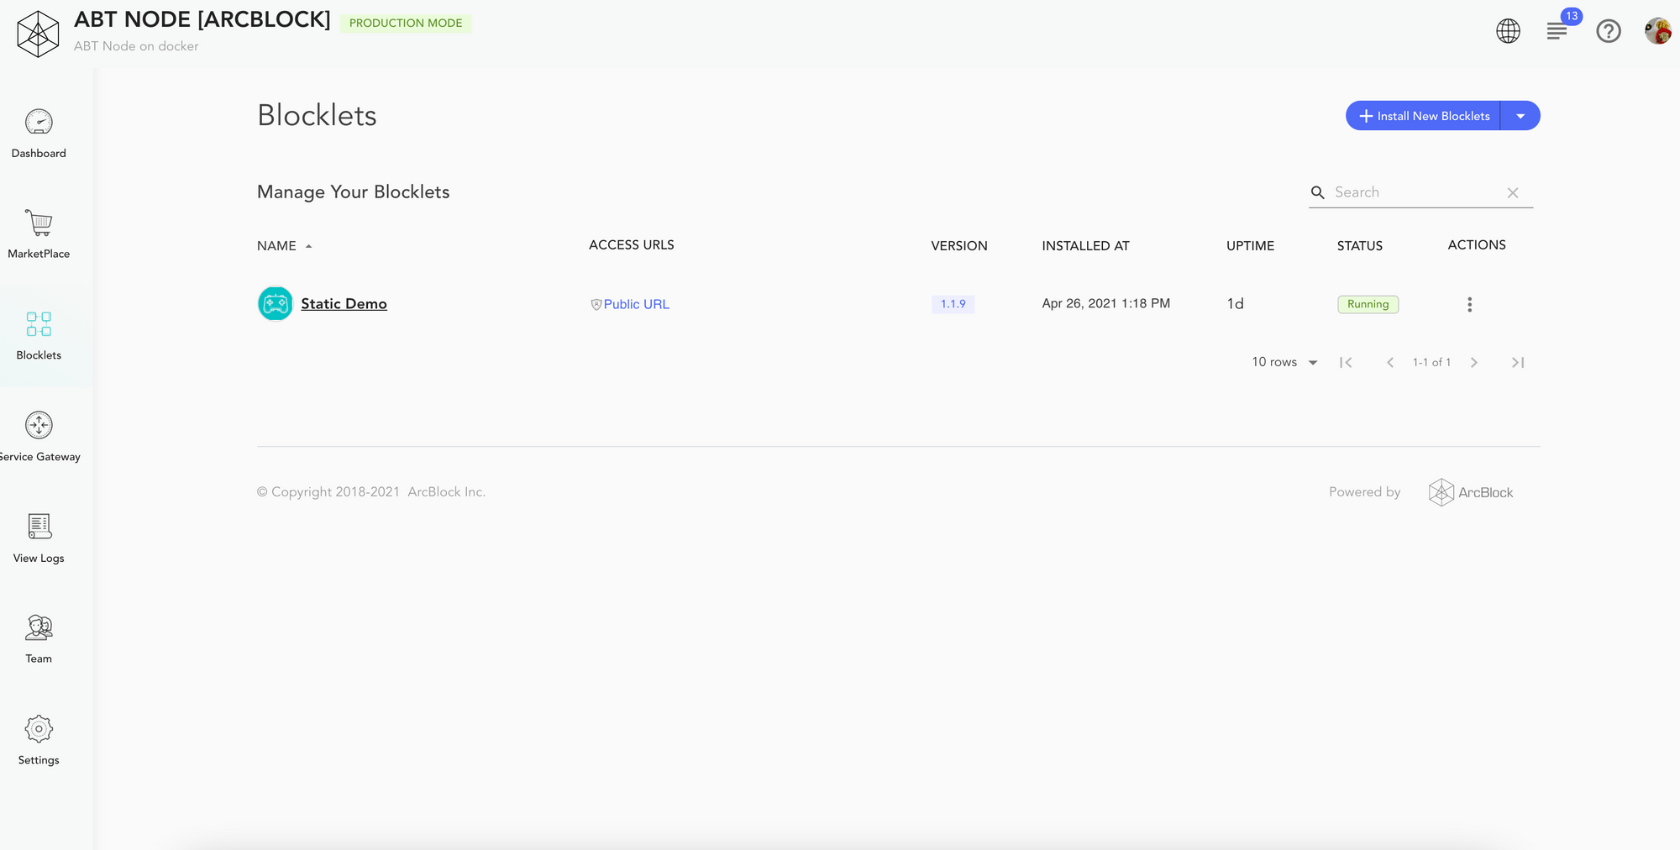Click the PRODUCTION MODE badge
This screenshot has width=1680, height=850.
(406, 23)
